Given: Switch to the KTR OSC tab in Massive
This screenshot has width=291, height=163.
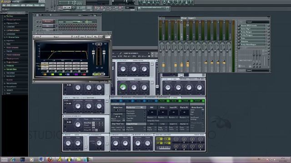Looking at the screenshot, I should click(127, 97).
